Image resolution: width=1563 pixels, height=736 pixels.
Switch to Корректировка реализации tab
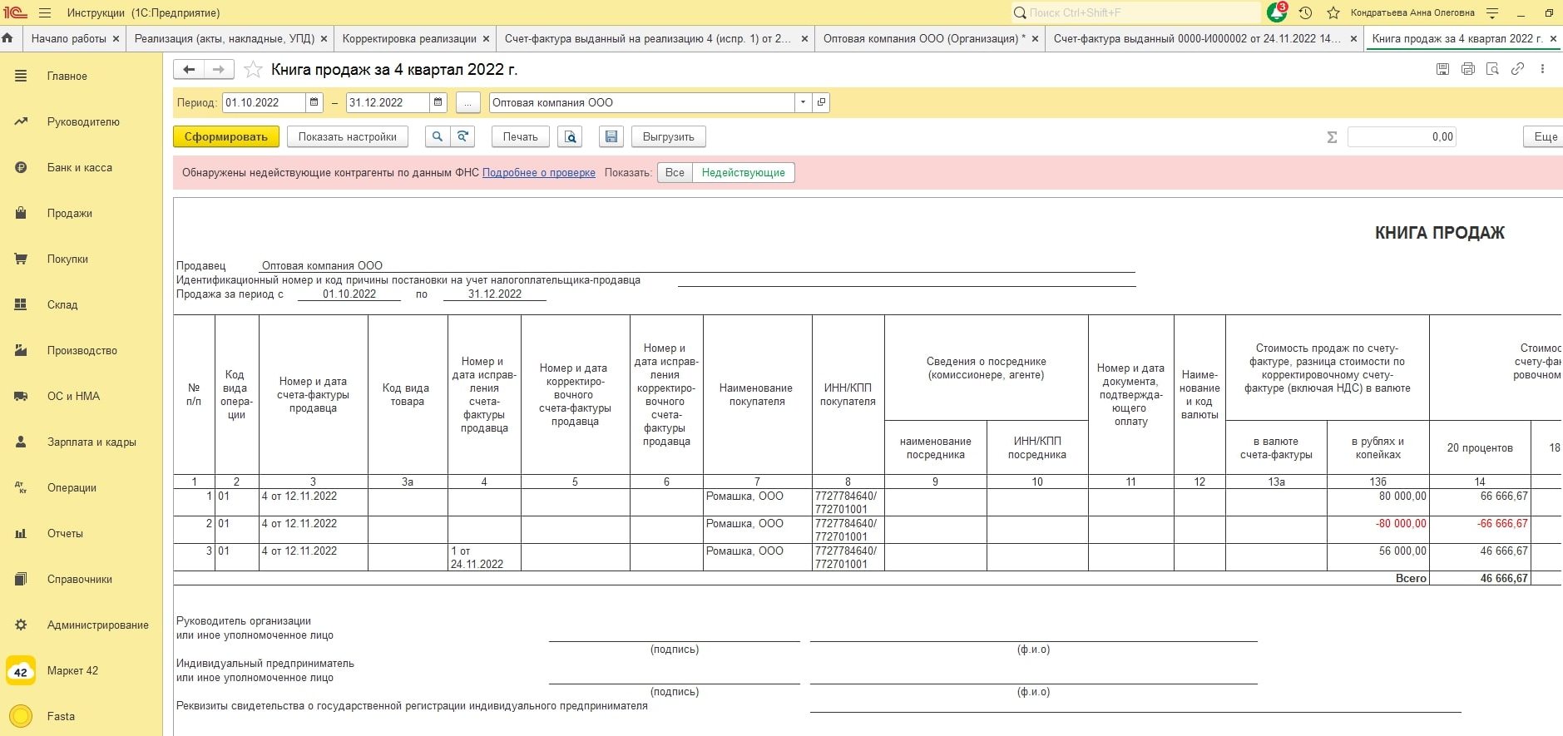pyautogui.click(x=409, y=38)
